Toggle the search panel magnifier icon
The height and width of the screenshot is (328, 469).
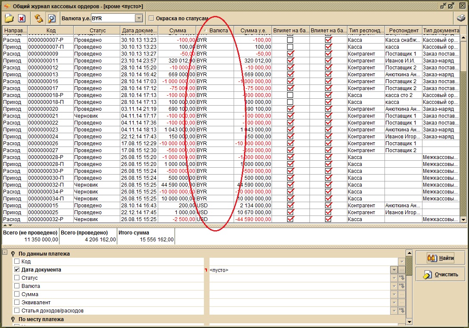click(52, 19)
